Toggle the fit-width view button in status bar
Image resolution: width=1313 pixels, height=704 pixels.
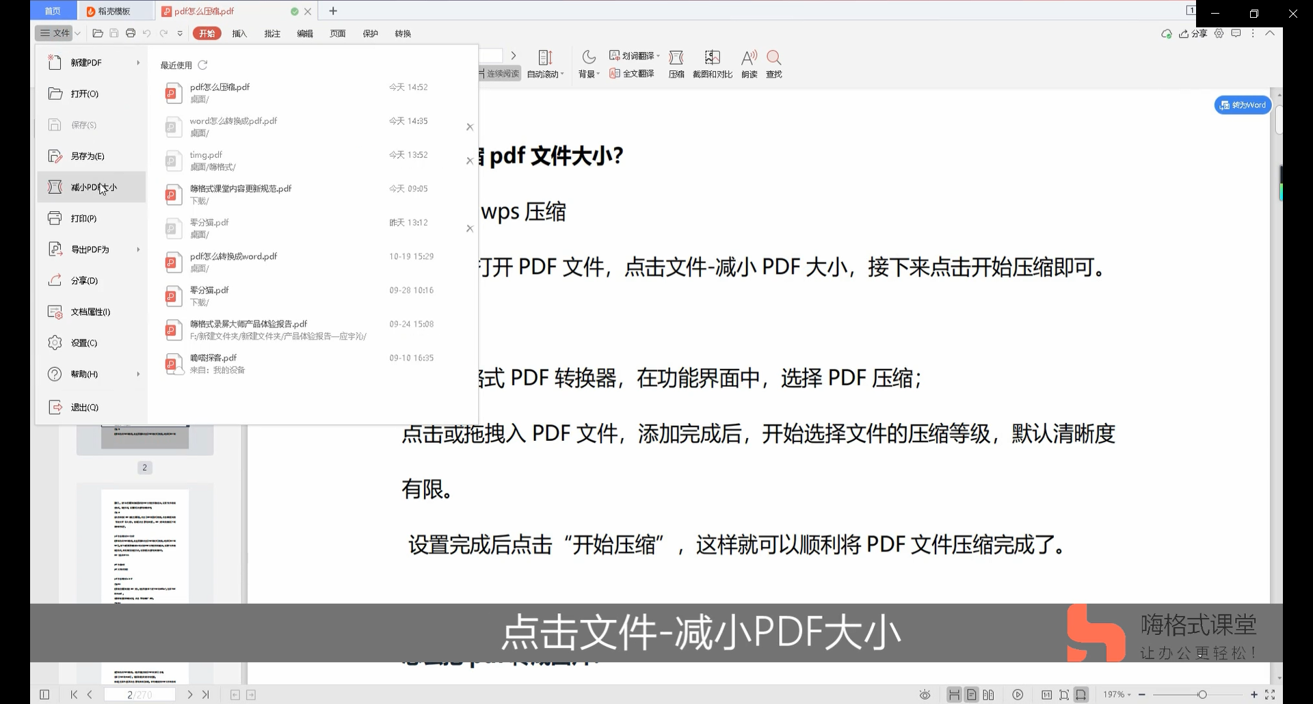[x=1081, y=694]
